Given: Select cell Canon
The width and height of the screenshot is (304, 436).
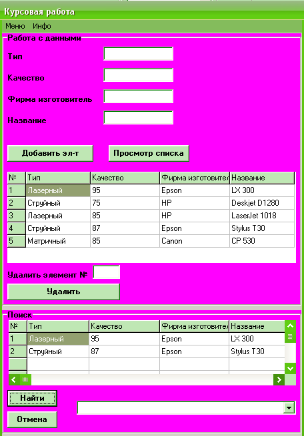Looking at the screenshot, I should click(195, 241).
